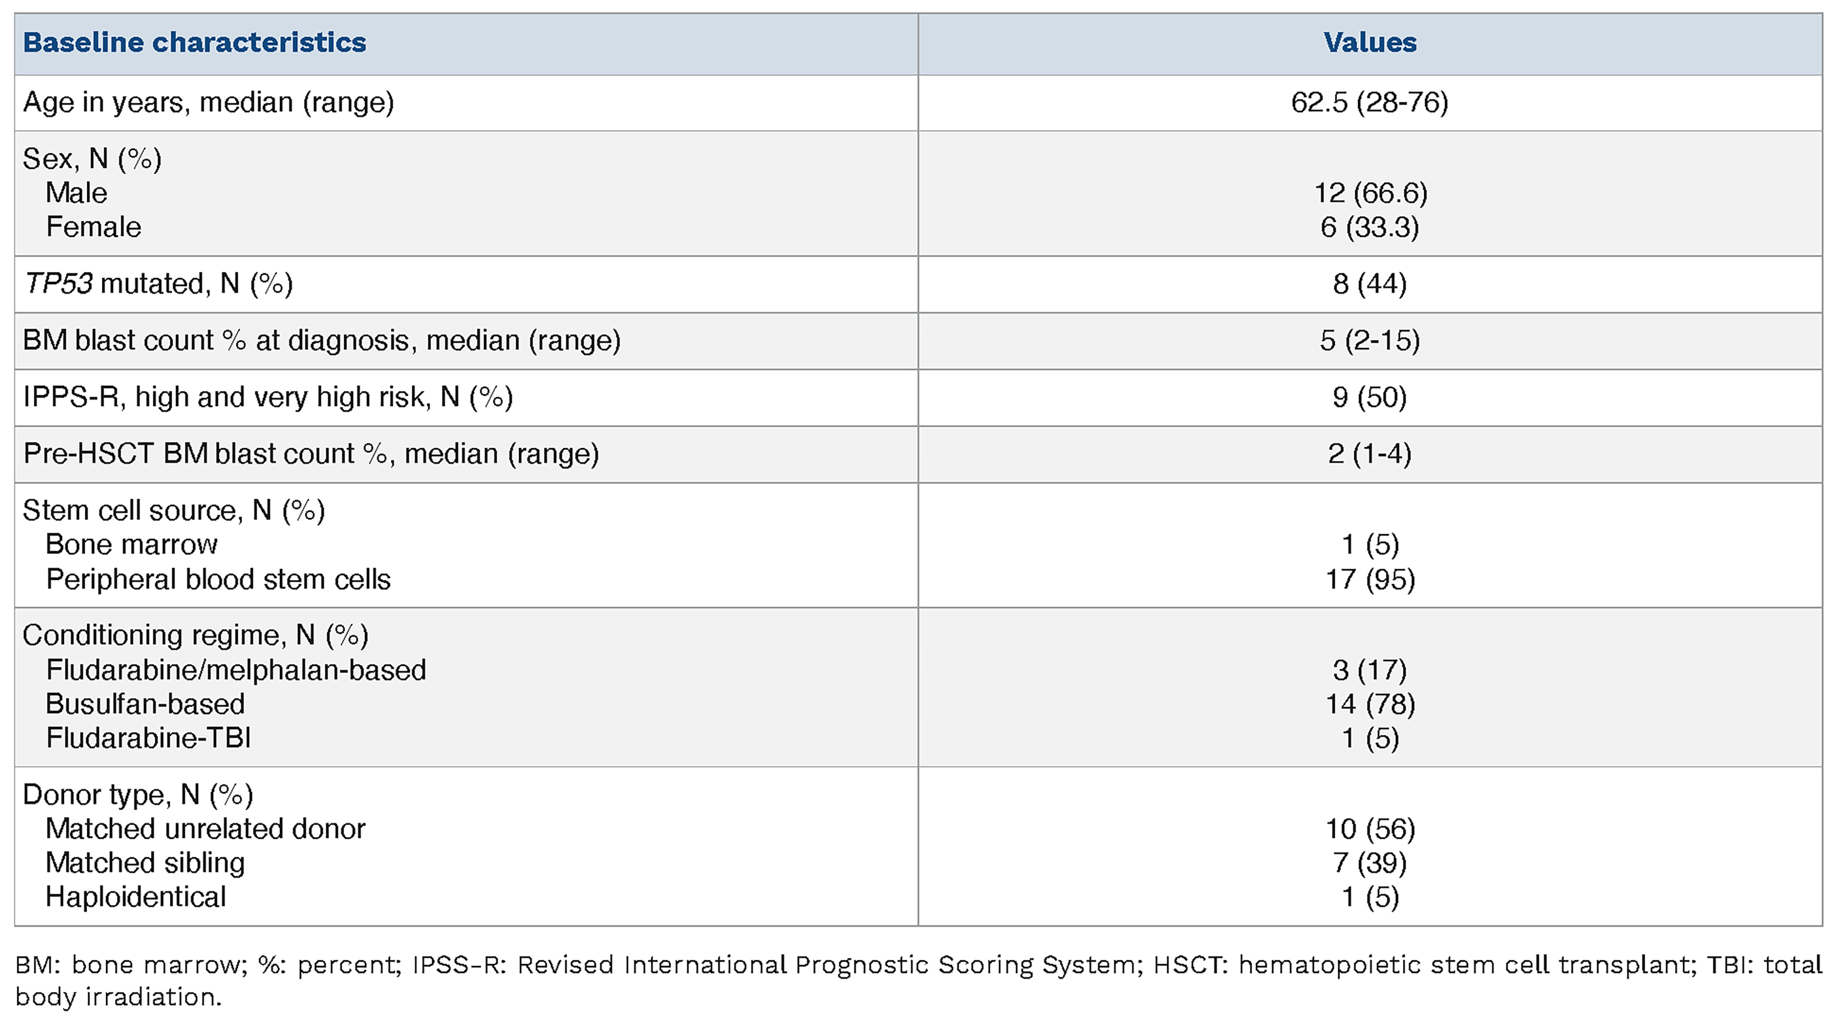Select the Busulfan-based value 14 (78)

point(1370,705)
